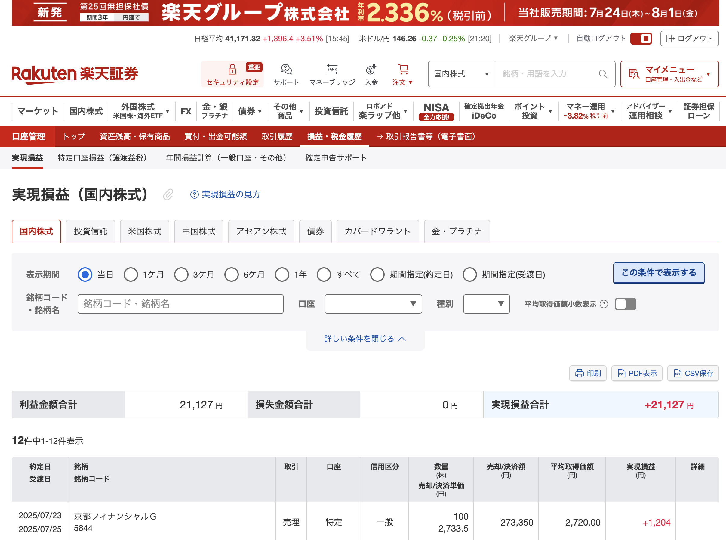This screenshot has width=726, height=540.
Task: Select the 3ケ月 radio button
Action: (181, 275)
